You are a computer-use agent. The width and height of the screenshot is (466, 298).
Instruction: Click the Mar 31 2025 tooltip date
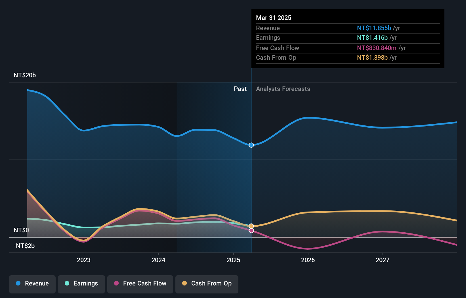tap(274, 18)
